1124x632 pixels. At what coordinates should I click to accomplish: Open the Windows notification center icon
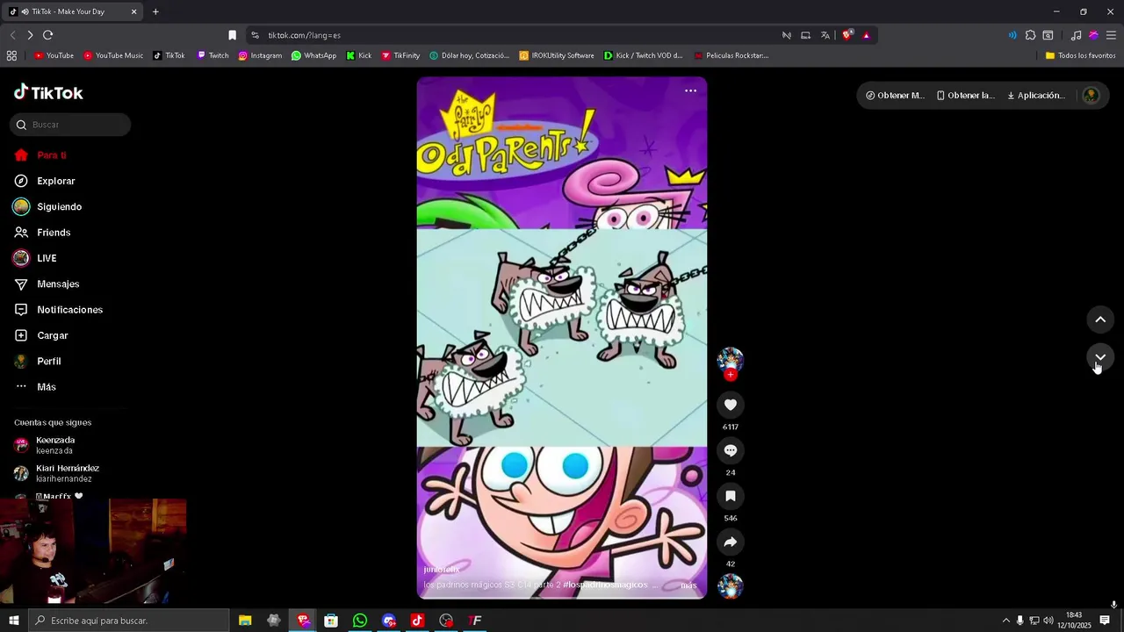coord(1105,621)
